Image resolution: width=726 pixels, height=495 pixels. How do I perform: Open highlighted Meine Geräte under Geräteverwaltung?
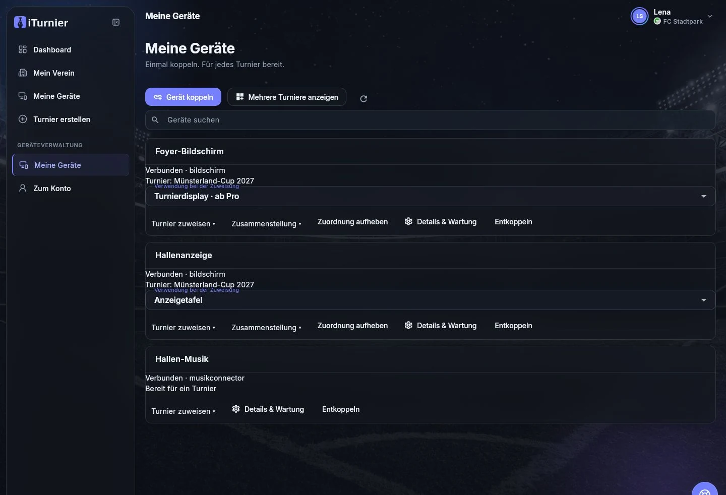pos(71,165)
